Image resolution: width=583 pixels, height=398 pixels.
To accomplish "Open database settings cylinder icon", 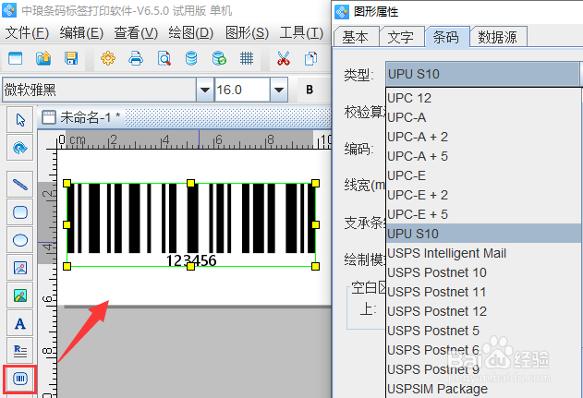I will (x=191, y=58).
